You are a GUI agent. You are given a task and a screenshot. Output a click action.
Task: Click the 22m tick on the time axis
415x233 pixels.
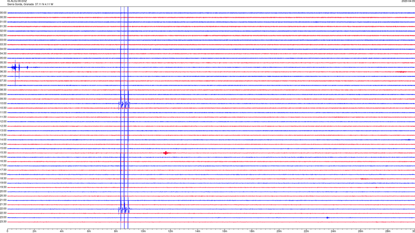[x=306, y=231]
